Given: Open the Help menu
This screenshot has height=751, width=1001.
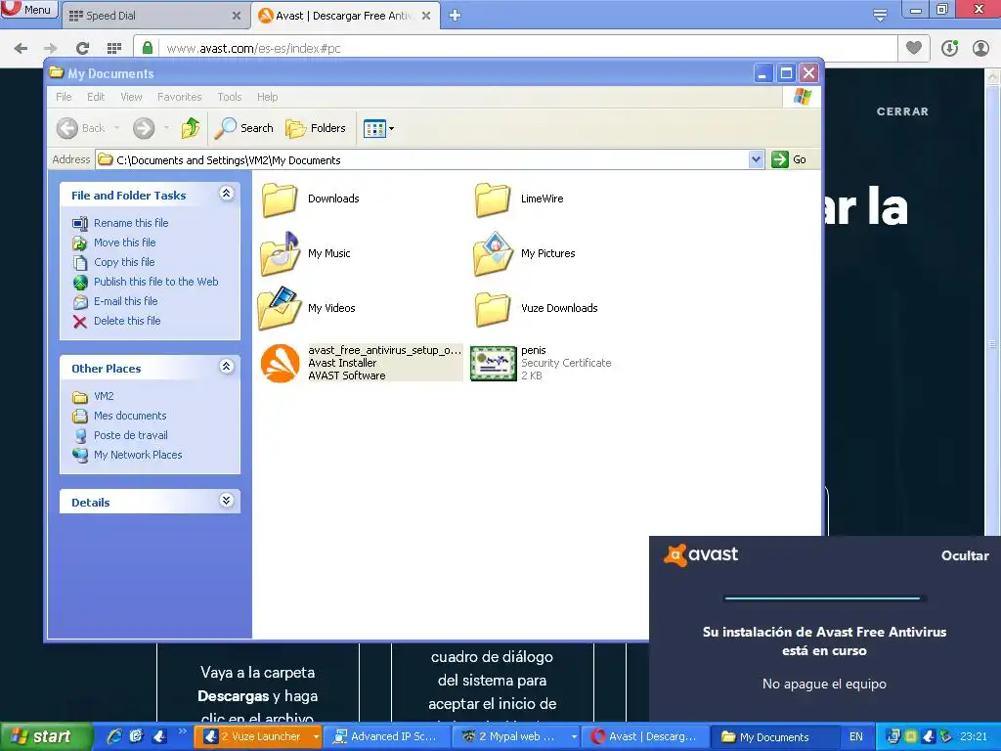Looking at the screenshot, I should point(268,97).
